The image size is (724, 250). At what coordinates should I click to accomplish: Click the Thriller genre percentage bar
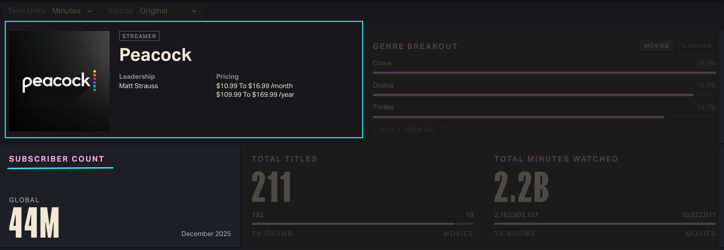coord(518,117)
